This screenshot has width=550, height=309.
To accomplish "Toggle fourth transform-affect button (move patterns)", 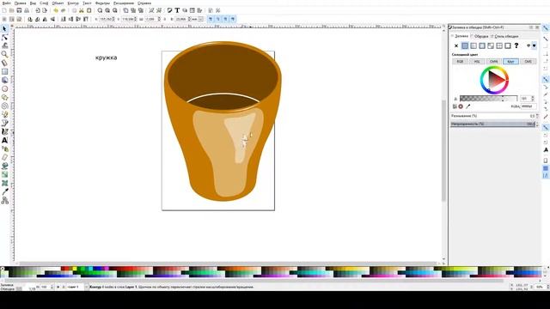I will [233, 19].
